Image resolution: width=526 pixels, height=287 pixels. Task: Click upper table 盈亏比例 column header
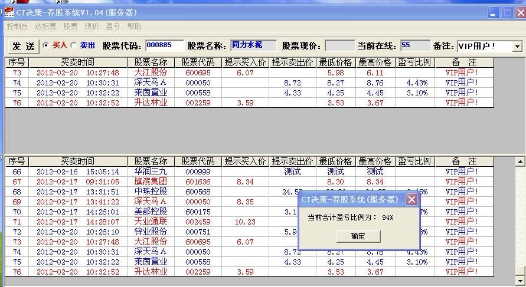click(x=415, y=62)
